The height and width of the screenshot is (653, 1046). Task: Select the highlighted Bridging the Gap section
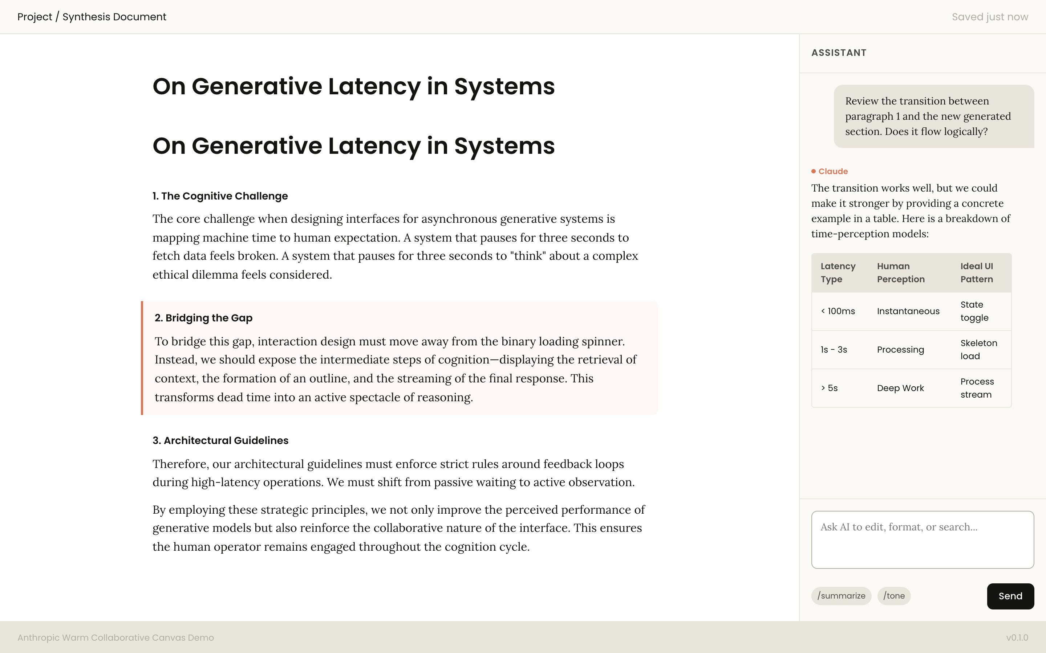[400, 358]
